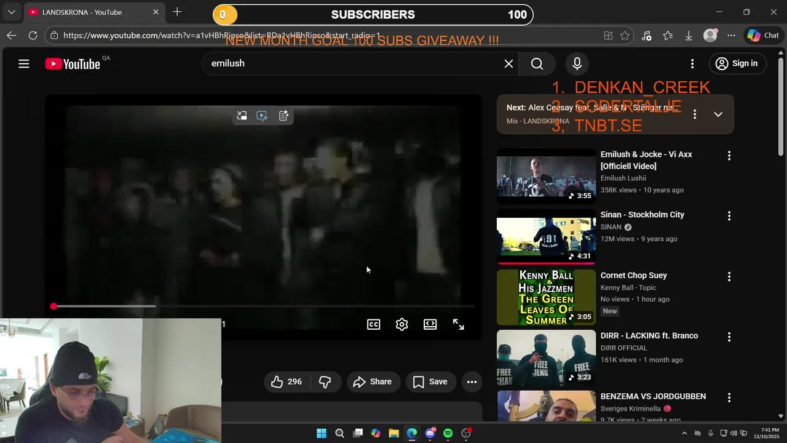Dislike the video
This screenshot has height=443, width=787.
325,381
